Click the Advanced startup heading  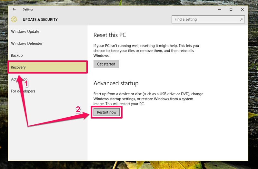pos(116,83)
